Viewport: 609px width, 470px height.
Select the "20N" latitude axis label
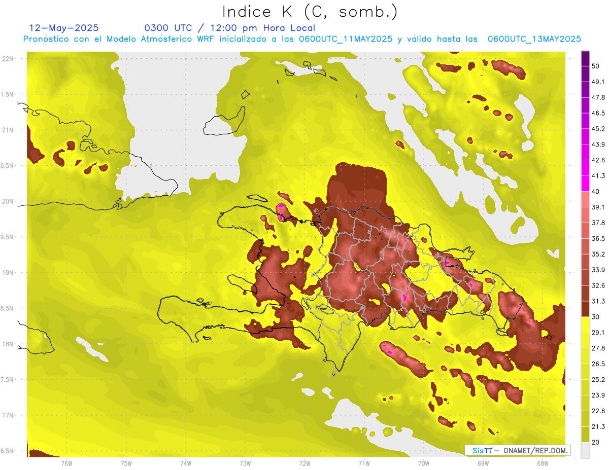pos(8,201)
